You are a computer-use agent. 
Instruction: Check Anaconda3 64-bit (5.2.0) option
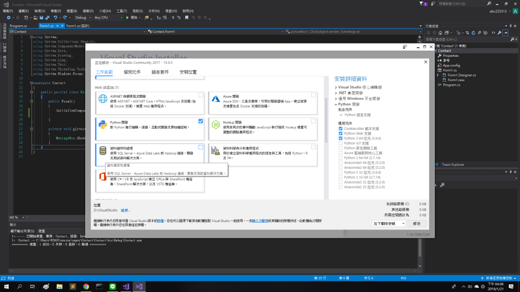pos(341,163)
